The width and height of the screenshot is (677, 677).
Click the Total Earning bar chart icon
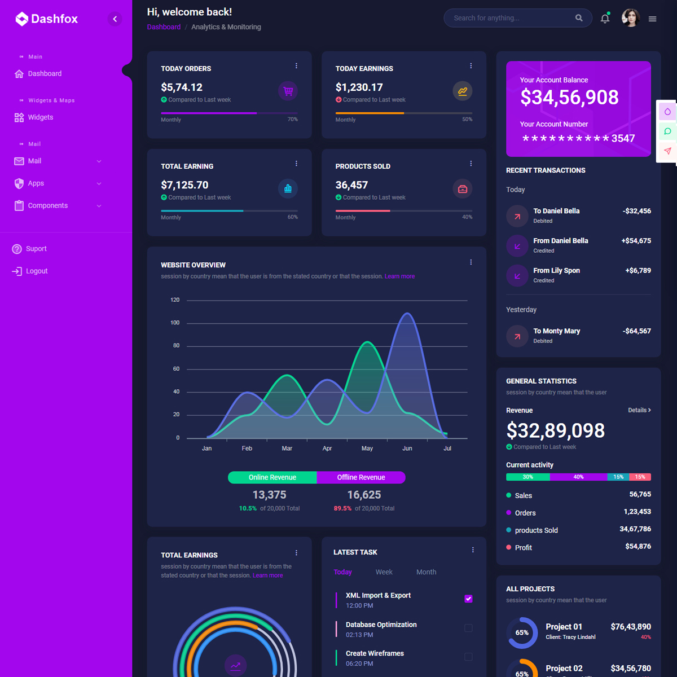(x=288, y=188)
